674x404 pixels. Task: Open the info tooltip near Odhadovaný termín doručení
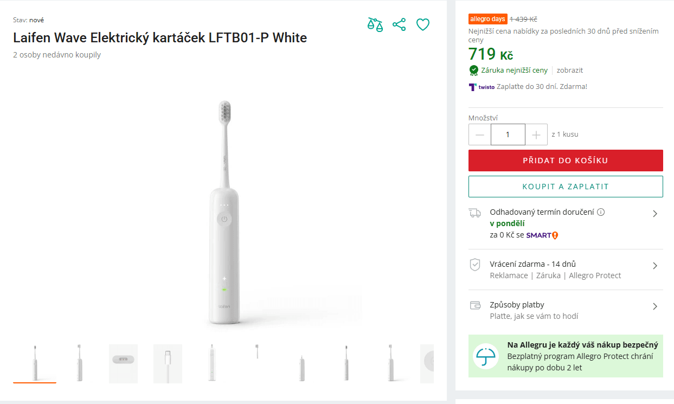point(600,212)
